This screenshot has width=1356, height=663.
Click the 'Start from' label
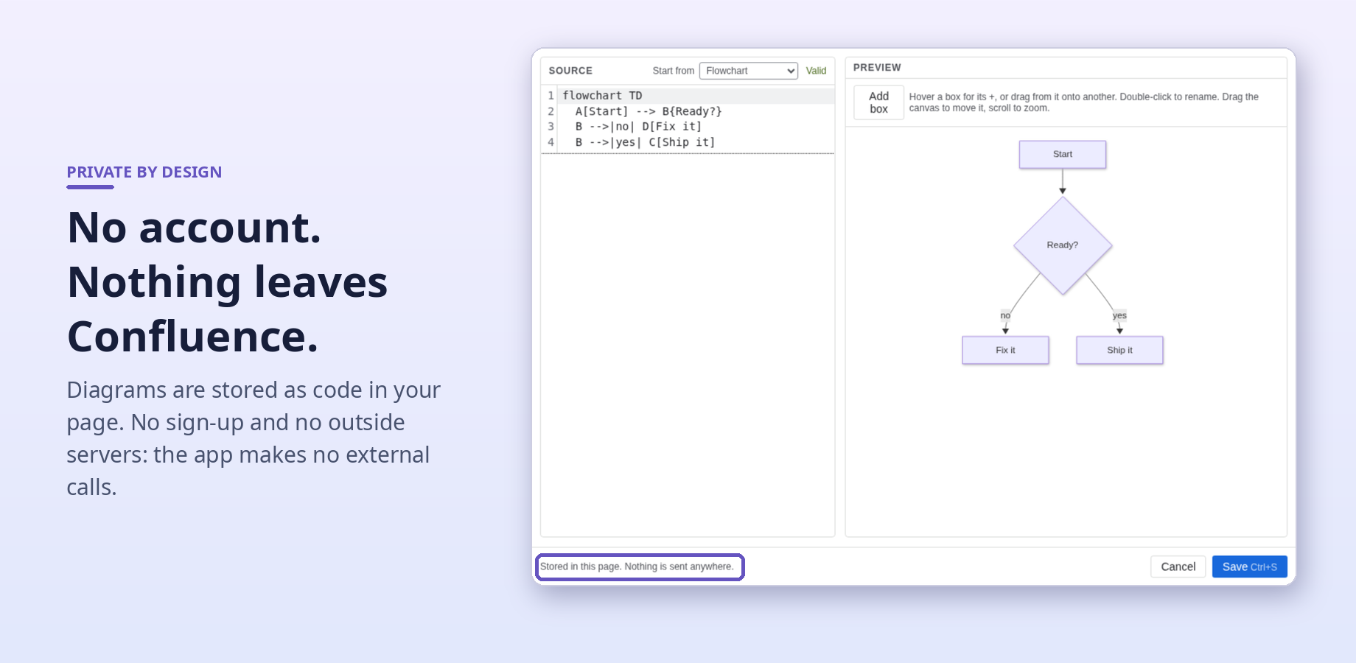coord(673,71)
